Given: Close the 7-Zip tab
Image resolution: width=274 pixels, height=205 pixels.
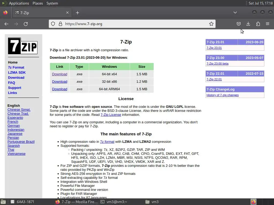Looking at the screenshot, I should 67,13.
